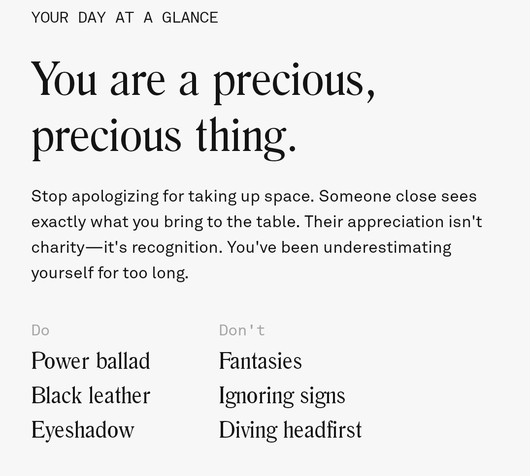Click the "YOUR DAY AT A GLANCE" header
The height and width of the screenshot is (476, 530).
pyautogui.click(x=125, y=18)
